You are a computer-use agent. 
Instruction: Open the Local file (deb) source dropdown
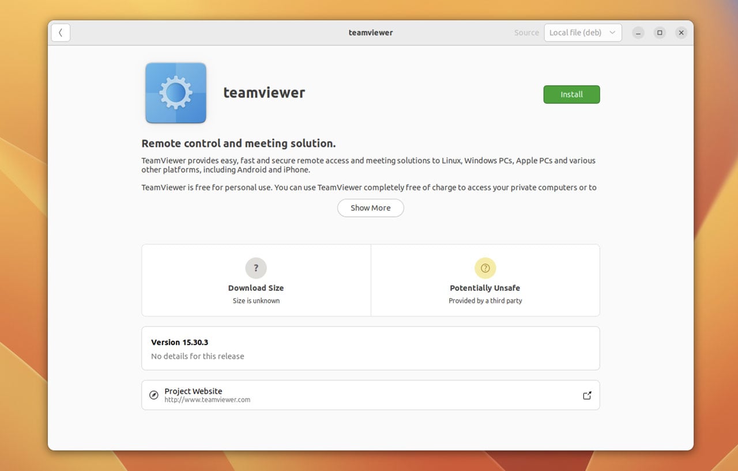tap(582, 32)
